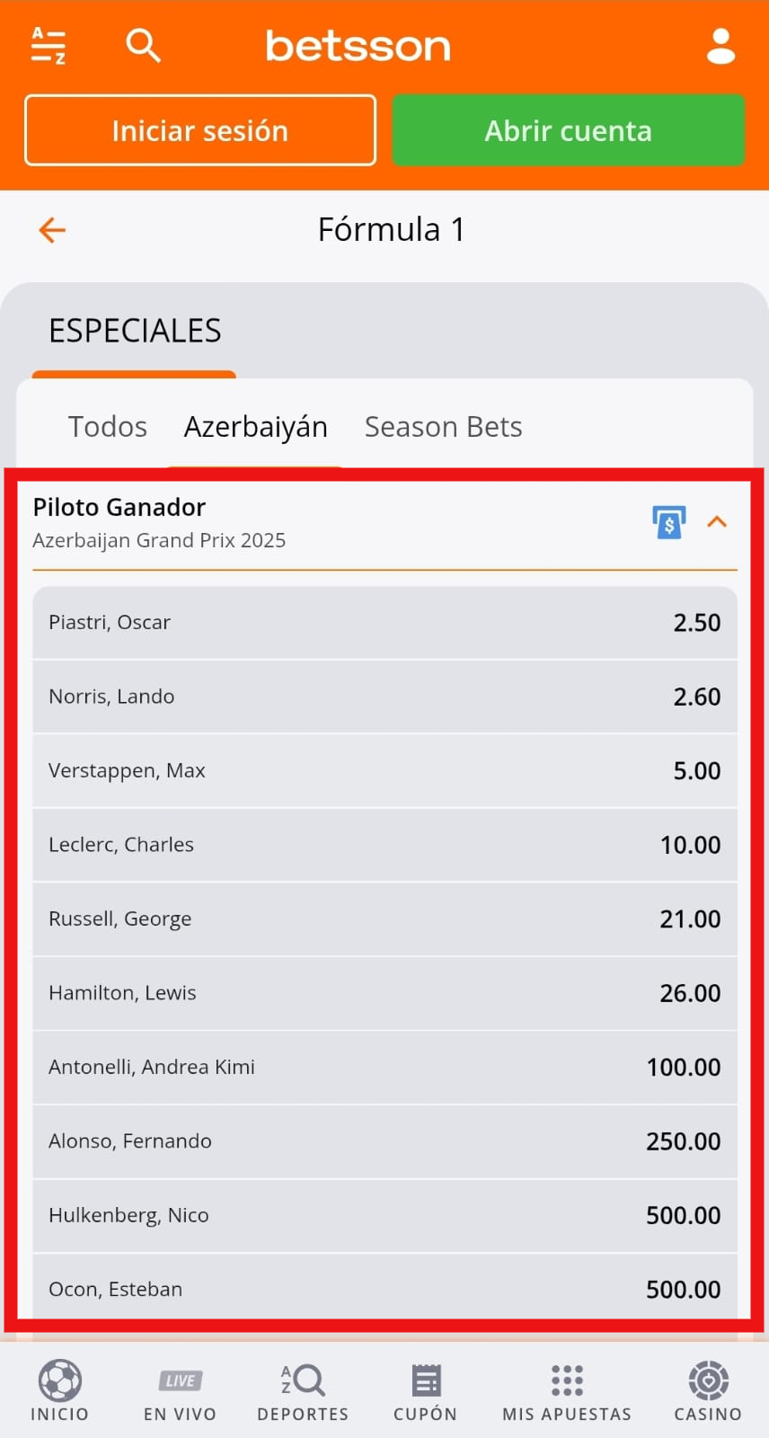Viewport: 769px width, 1438px height.
Task: Click the Iniciar sesión button
Action: [200, 130]
